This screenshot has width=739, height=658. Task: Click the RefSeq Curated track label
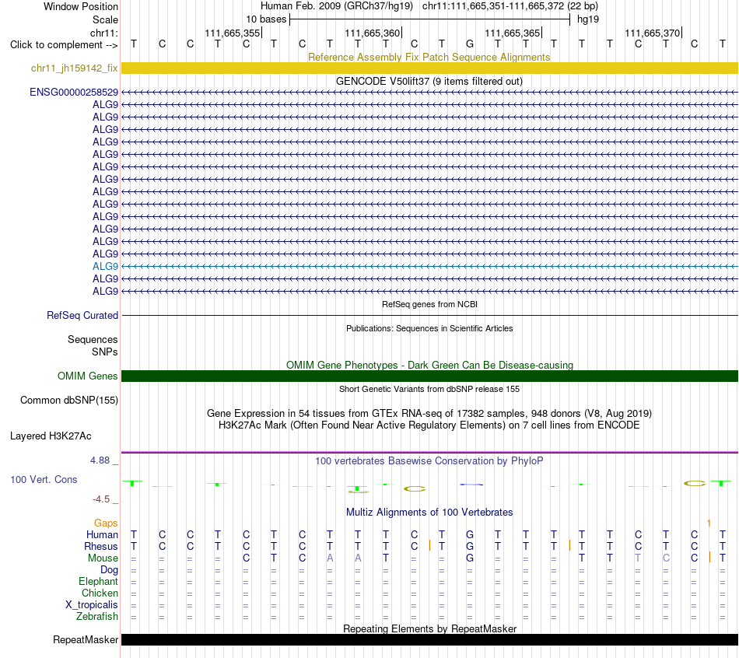click(82, 315)
